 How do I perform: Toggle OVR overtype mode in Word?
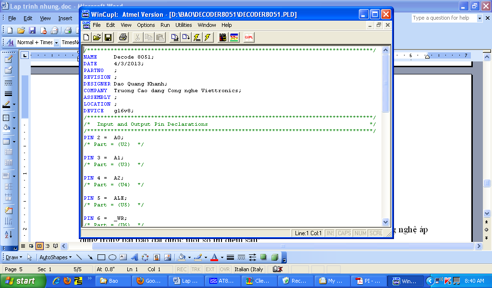click(x=224, y=269)
